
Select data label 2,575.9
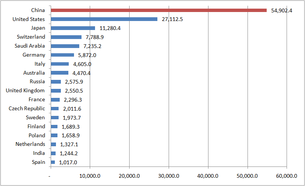click(74, 82)
